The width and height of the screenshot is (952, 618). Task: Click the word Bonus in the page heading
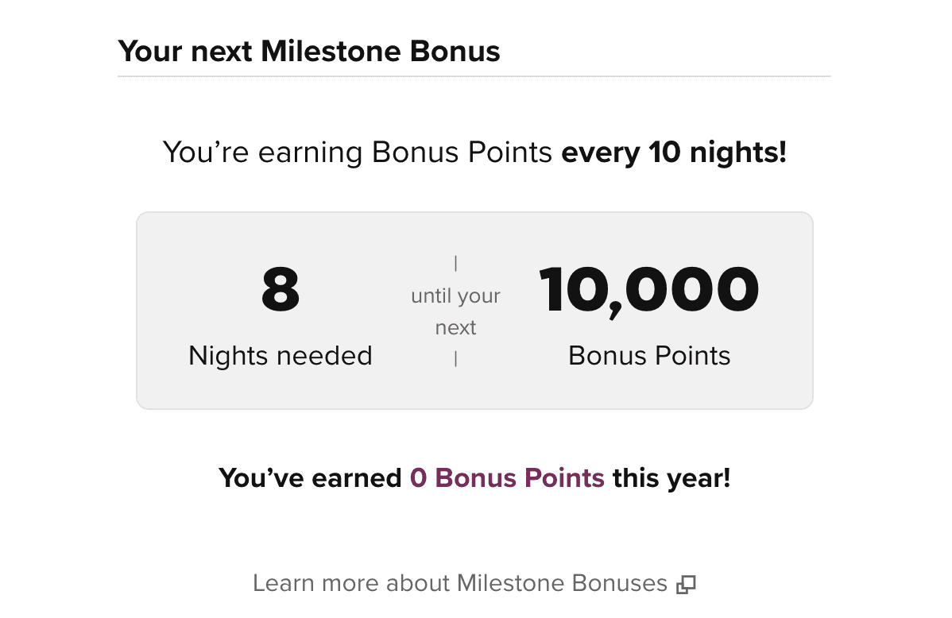pyautogui.click(x=455, y=51)
